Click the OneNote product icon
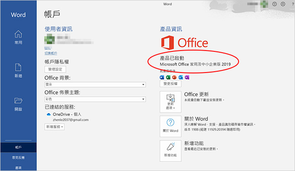The image size is (295, 171). pos(187,77)
